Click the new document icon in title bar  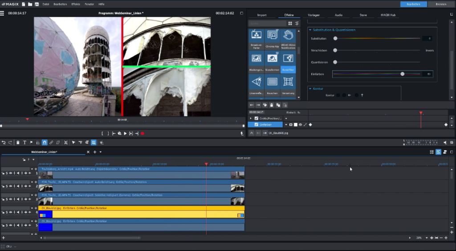[x=24, y=4]
